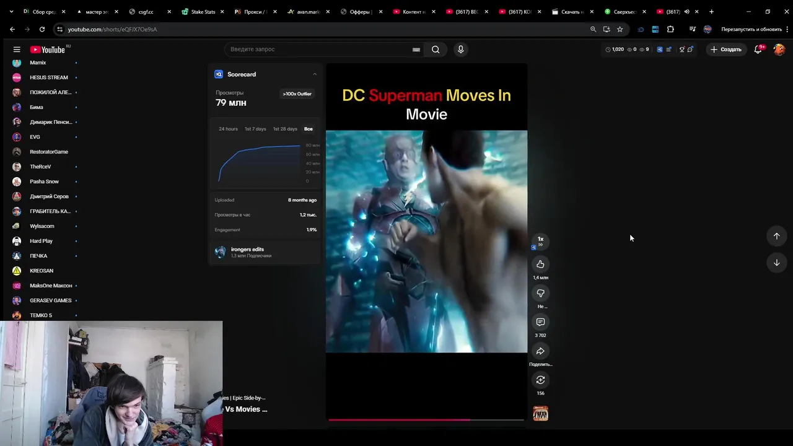Open the Pasha Snow subscription channel
793x446 pixels.
coord(45,181)
